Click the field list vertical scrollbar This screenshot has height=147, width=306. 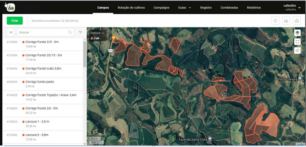(x=85, y=53)
